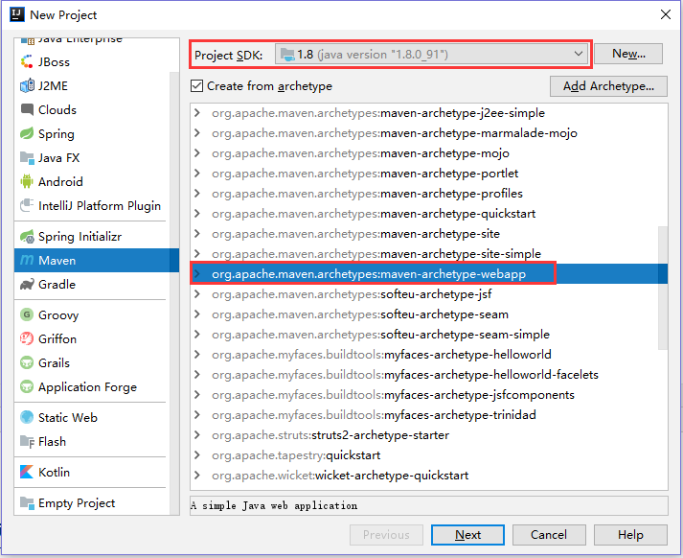Expand softeu-archetype-jsf chevron
This screenshot has width=683, height=558.
(x=197, y=294)
